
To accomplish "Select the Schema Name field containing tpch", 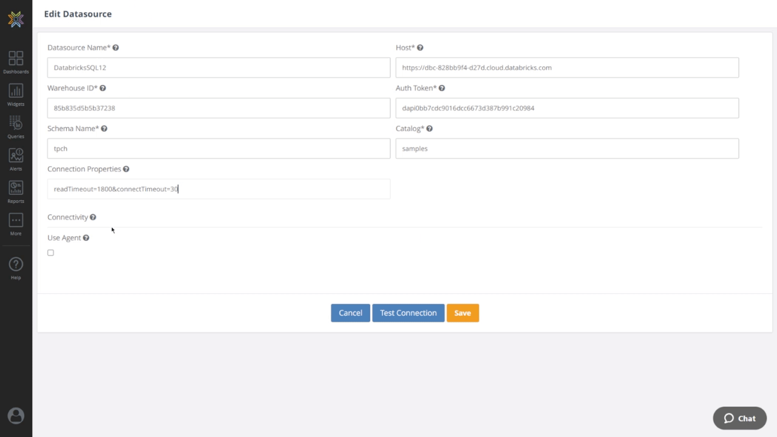I will click(x=219, y=148).
